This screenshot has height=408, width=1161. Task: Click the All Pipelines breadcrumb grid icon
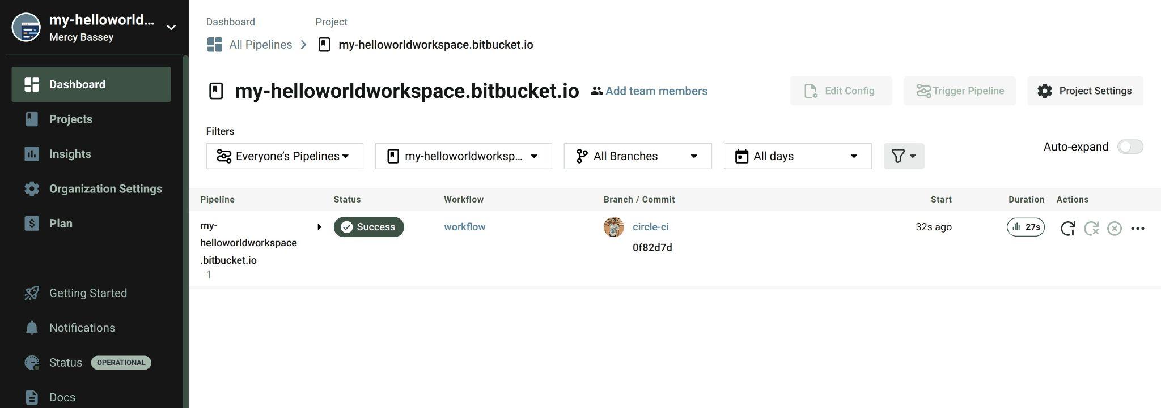point(214,45)
